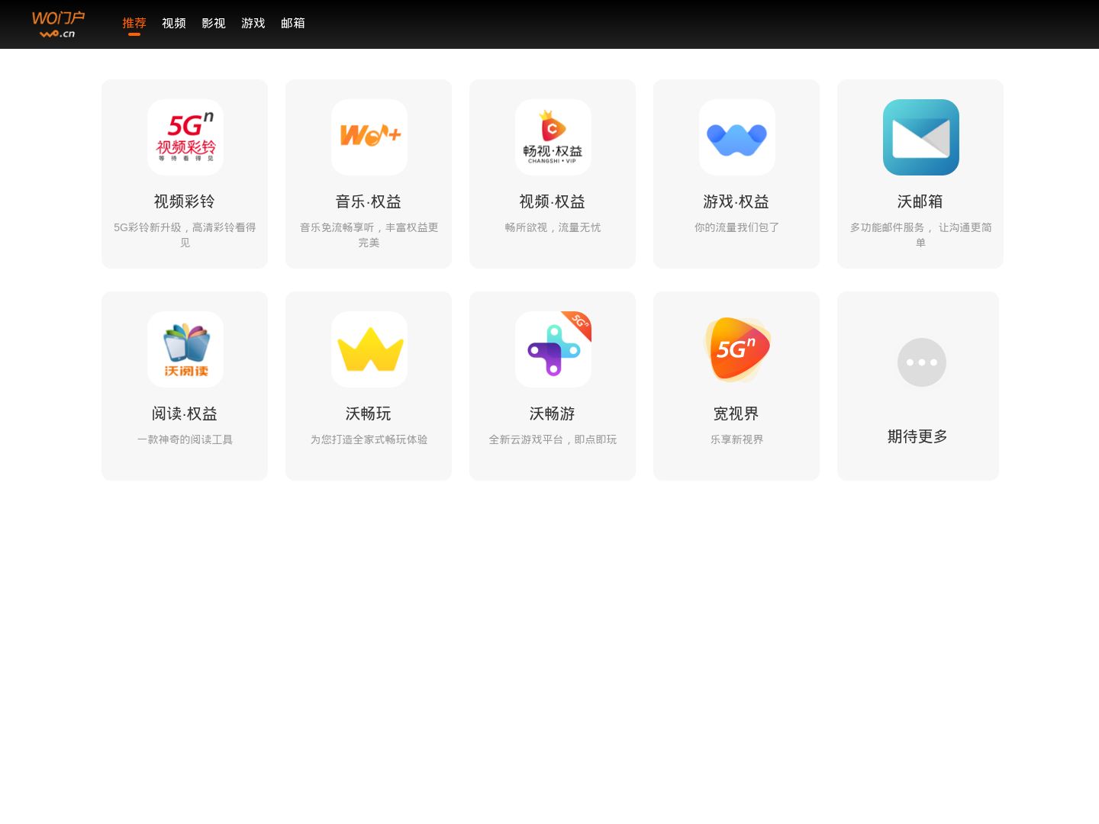1099x824 pixels.
Task: Open the 阅读·权益 title link
Action: (185, 414)
